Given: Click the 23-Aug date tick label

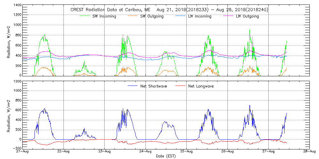Looking at the screenshot, I should tap(105, 151).
